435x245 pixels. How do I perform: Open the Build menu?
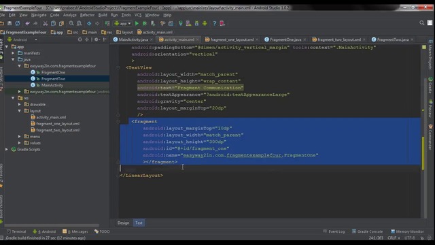[103, 15]
